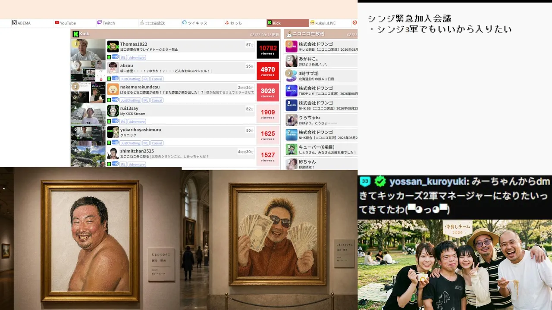This screenshot has width=552, height=310.
Task: Click the rank 1 株式会社ドワンゴ channel icon
Action: [x=292, y=46]
